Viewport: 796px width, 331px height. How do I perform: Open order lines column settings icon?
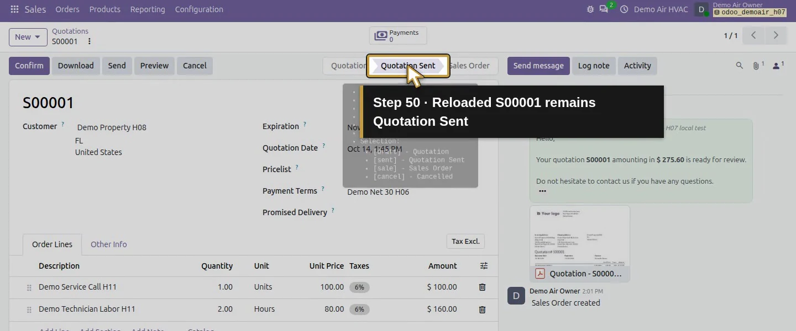[484, 266]
